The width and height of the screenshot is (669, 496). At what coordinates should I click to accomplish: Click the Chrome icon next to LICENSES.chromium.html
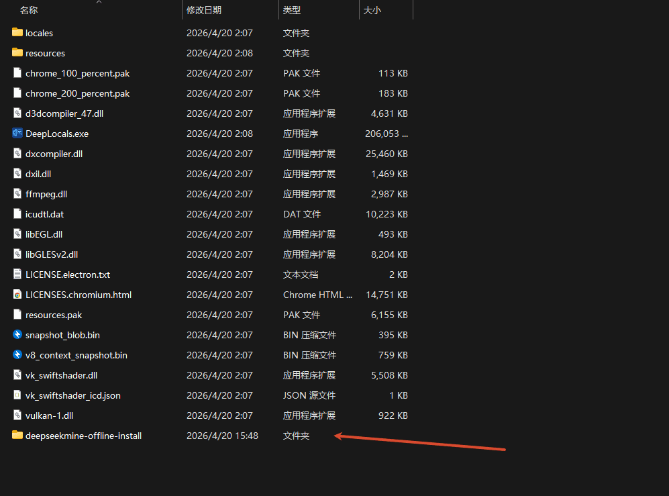(x=17, y=294)
